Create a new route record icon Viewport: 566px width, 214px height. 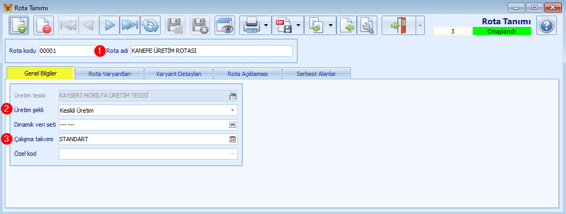pos(19,25)
